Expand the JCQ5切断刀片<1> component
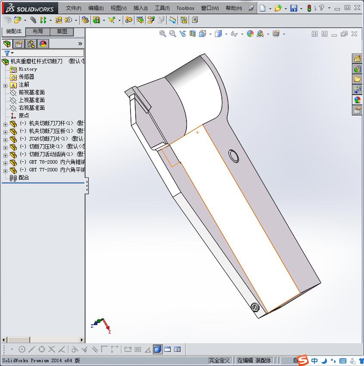Screen dimensions: 364x366 point(5,140)
